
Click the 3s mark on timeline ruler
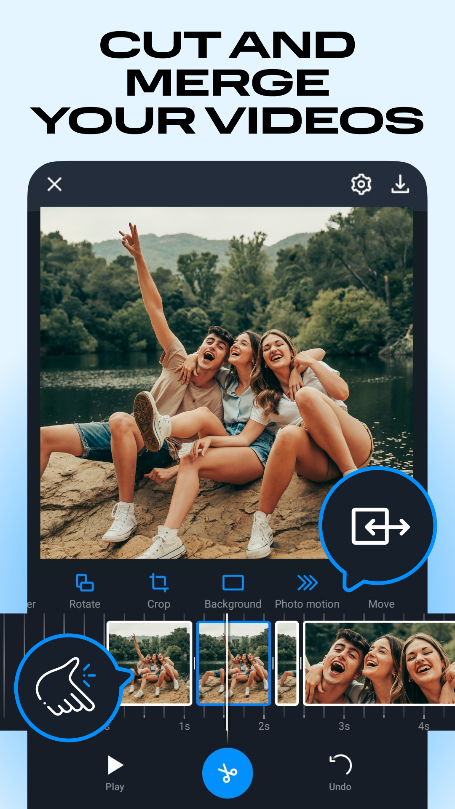[x=344, y=726]
